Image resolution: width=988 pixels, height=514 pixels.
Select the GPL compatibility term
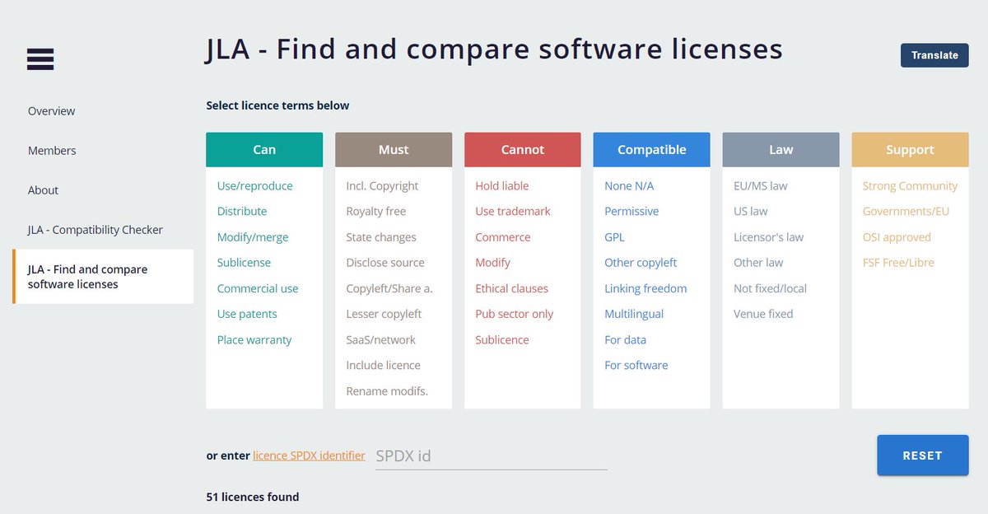click(614, 237)
